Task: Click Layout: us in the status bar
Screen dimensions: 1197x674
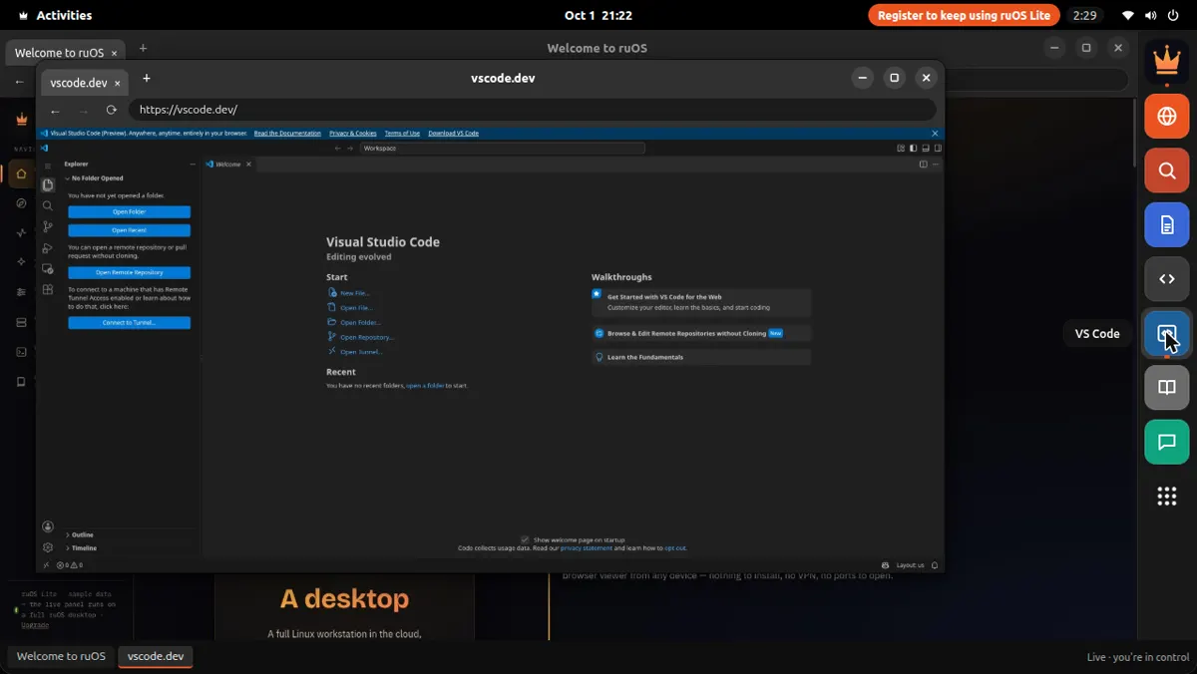Action: 910,565
